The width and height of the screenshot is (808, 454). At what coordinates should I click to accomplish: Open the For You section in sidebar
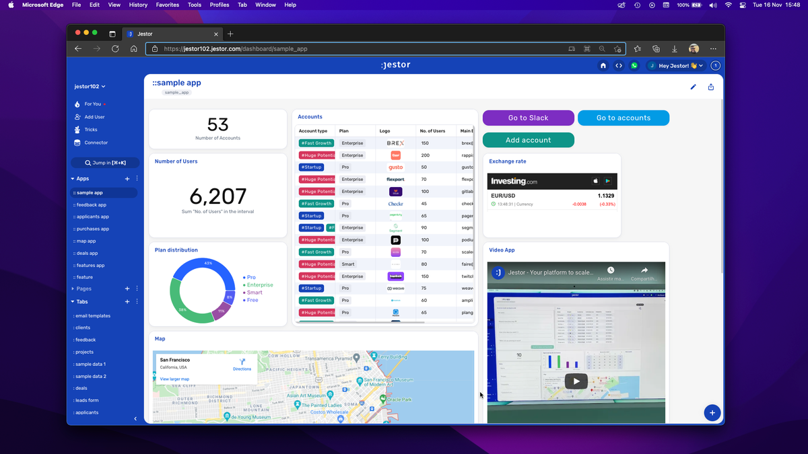[94, 104]
